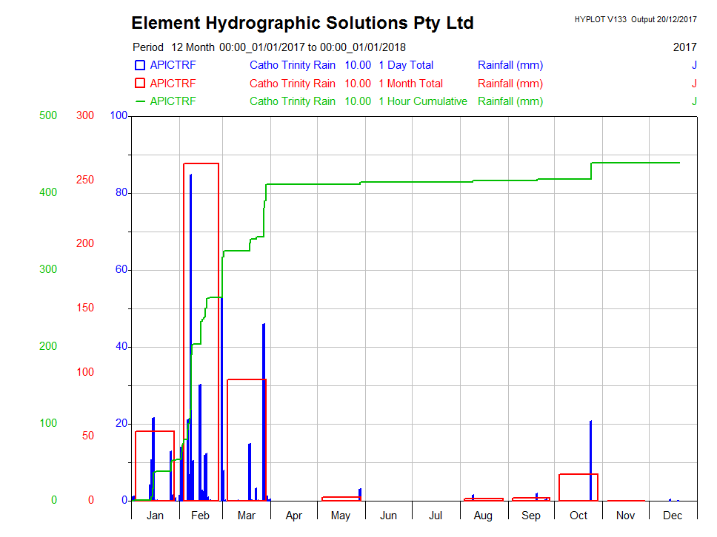Select the Jan month label on x-axis
The image size is (717, 537).
coord(156,516)
